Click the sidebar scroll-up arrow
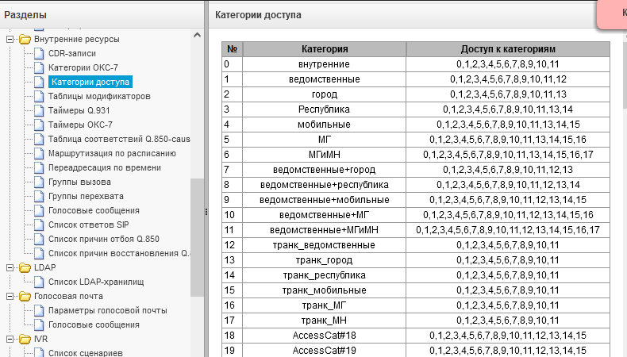Image resolution: width=627 pixels, height=357 pixels. click(197, 35)
